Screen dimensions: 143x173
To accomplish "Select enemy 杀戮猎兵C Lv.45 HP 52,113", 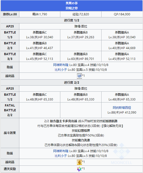I will point(40,56).
